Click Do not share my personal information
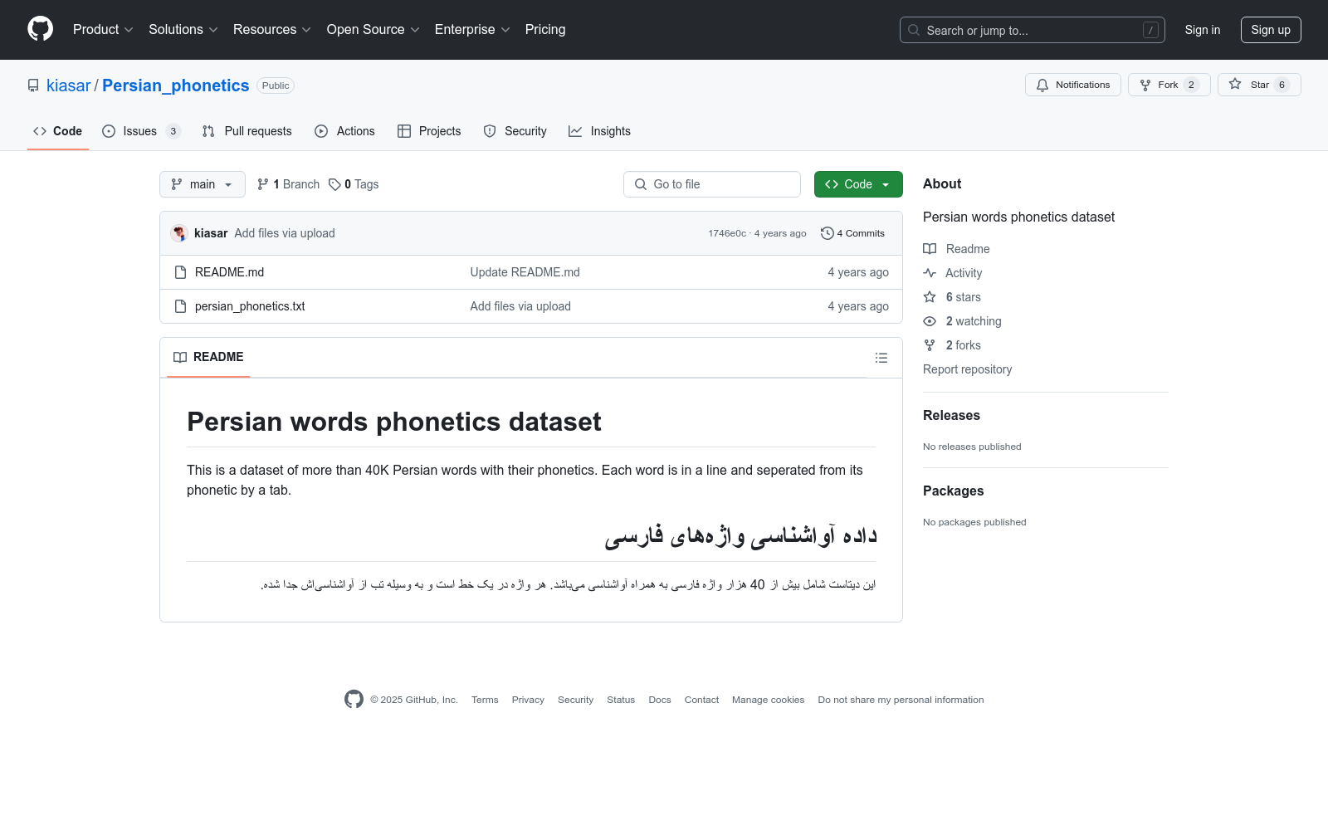The width and height of the screenshot is (1328, 830). tap(901, 700)
